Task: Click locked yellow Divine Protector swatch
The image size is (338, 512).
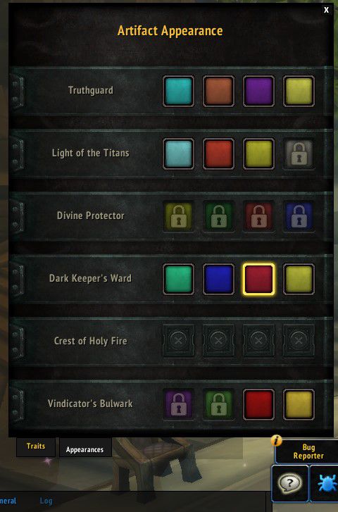Action: pos(178,216)
